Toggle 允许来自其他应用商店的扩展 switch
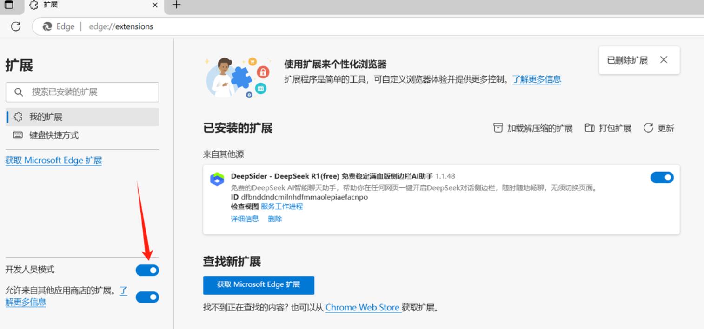The image size is (704, 329). tap(147, 297)
